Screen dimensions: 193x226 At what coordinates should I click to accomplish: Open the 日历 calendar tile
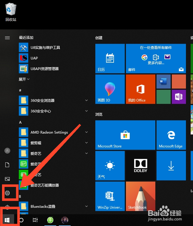tap(110, 59)
